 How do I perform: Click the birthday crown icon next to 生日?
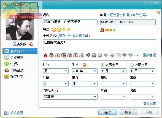pos(85,65)
